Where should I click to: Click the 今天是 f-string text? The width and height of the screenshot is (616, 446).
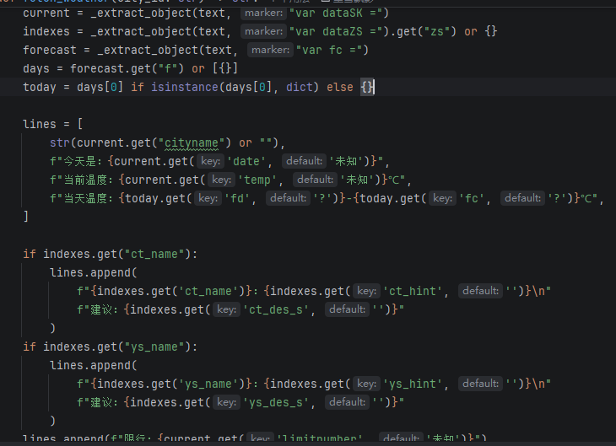(x=83, y=161)
